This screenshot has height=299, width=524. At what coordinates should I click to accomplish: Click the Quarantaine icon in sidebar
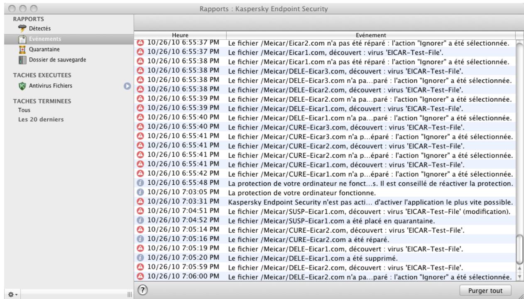[22, 49]
